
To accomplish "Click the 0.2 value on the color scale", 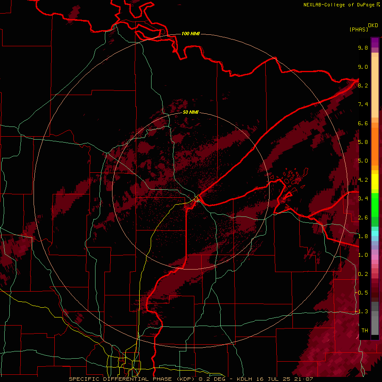I will [x=363, y=274].
